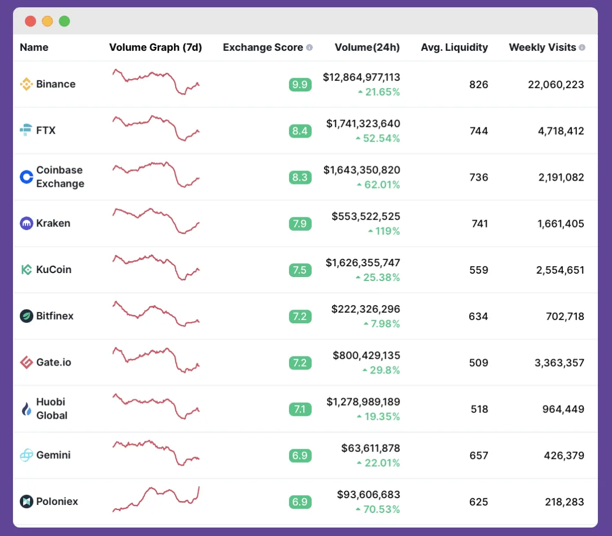Select Kraken's 7-day volume sparkline graph
The image size is (612, 536).
click(156, 223)
